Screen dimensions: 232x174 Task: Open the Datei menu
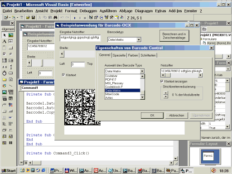pos(7,11)
